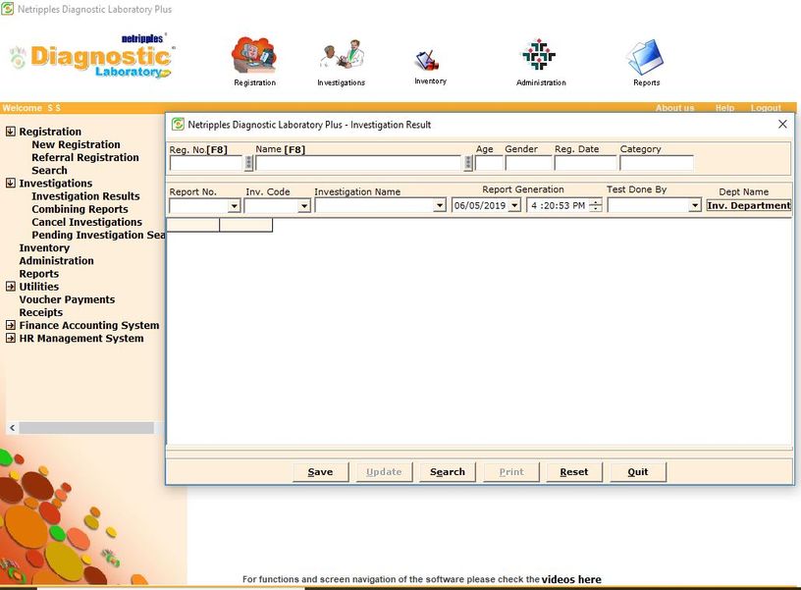Viewport: 801px width, 590px height.
Task: Select Referral Registration in the sidebar
Action: [x=85, y=157]
